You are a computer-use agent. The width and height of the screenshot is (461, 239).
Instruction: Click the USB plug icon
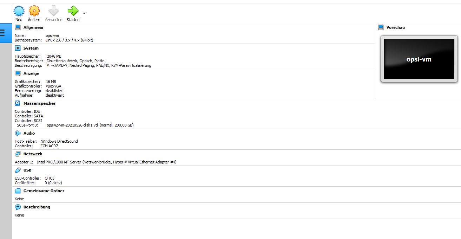pos(18,170)
